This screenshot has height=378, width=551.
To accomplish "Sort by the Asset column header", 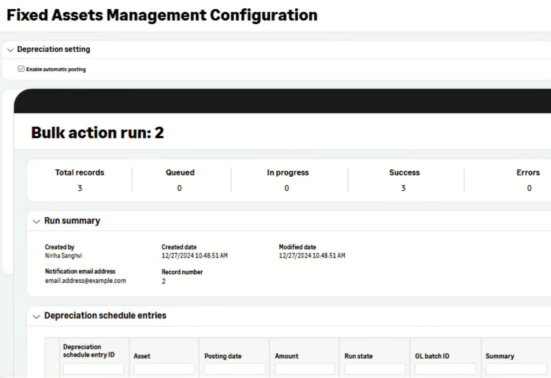I will pyautogui.click(x=142, y=356).
